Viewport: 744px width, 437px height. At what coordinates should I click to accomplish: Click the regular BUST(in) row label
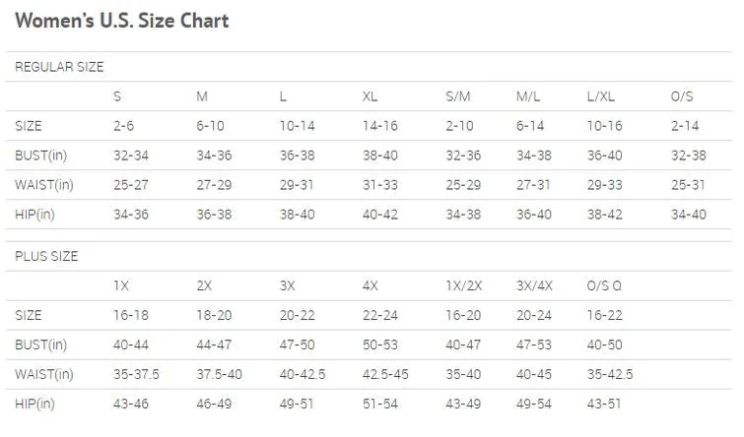click(40, 156)
